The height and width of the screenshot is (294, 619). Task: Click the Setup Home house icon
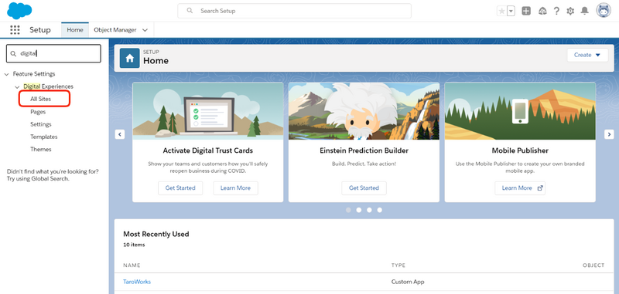click(129, 58)
